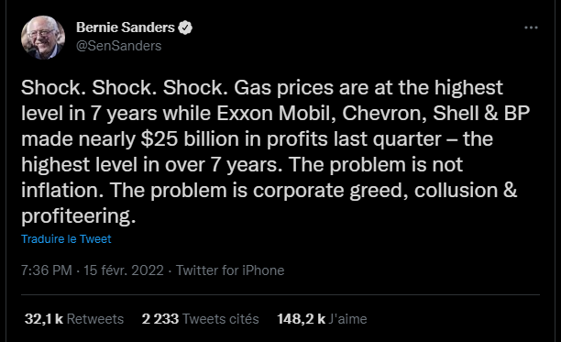Open the Twitter for iPhone source link
This screenshot has width=561, height=342.
click(x=230, y=270)
